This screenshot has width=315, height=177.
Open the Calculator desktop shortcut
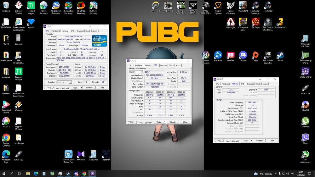(x=94, y=156)
